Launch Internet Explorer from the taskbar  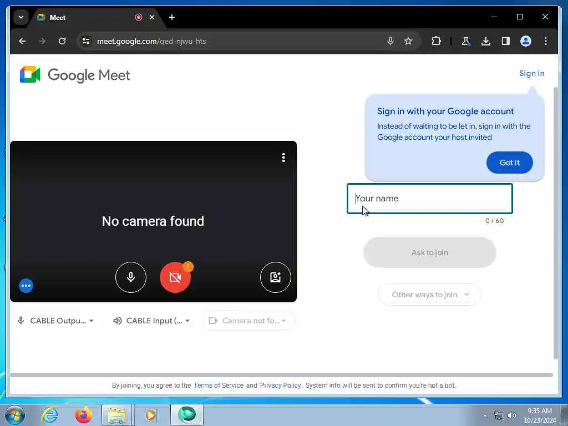[x=49, y=415]
